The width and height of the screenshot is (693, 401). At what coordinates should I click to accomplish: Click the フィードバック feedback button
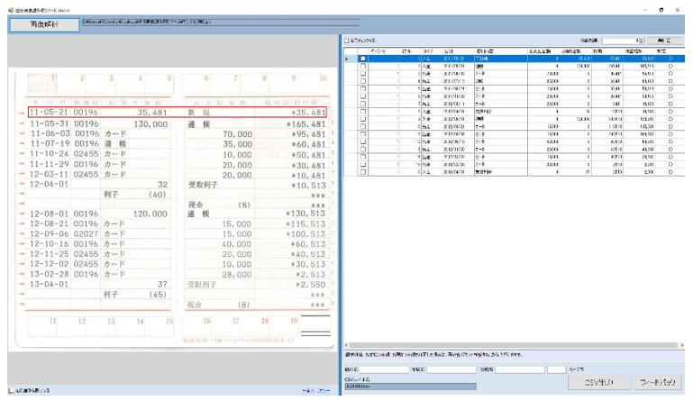tap(657, 383)
